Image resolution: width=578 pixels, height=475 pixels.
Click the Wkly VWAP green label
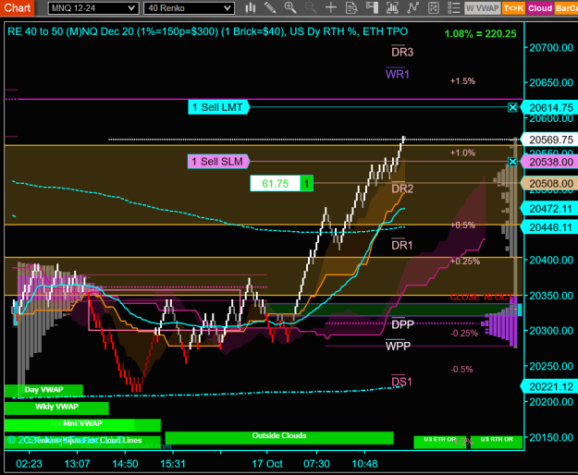(56, 408)
